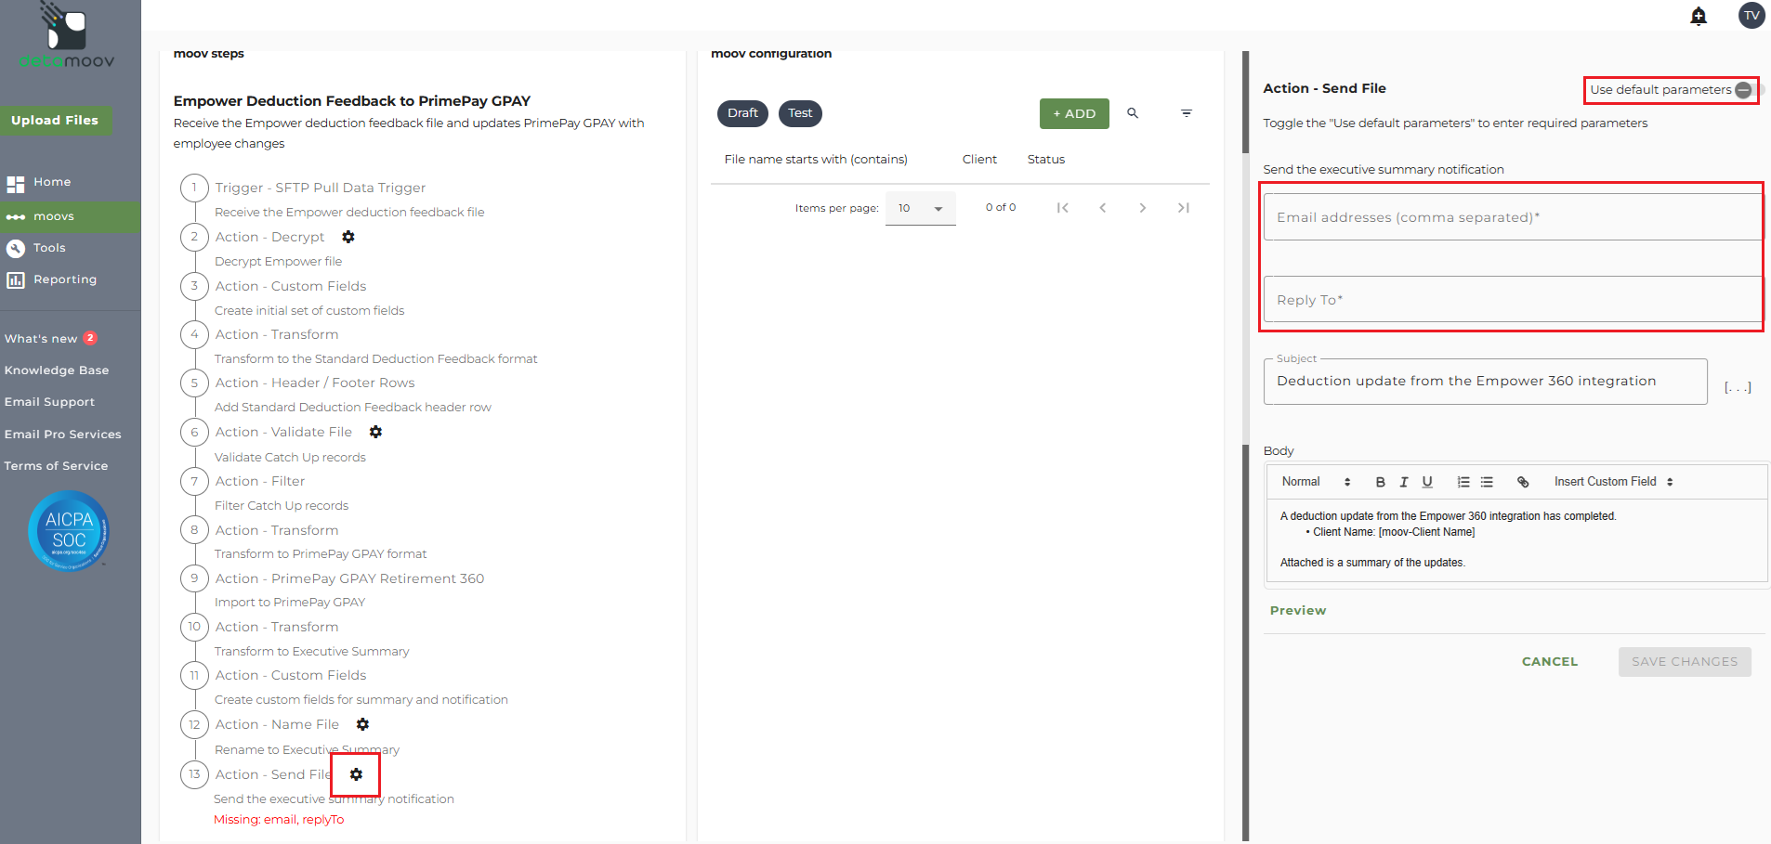Open Insert Custom Field dropdown

click(x=1614, y=482)
